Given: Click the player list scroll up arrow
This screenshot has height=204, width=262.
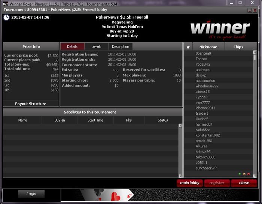Looking at the screenshot, I should pyautogui.click(x=255, y=52).
